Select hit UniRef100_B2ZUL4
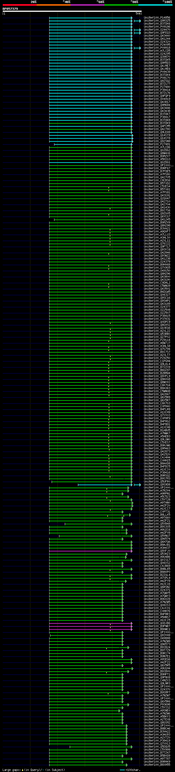The image size is (175, 772). (x=157, y=575)
